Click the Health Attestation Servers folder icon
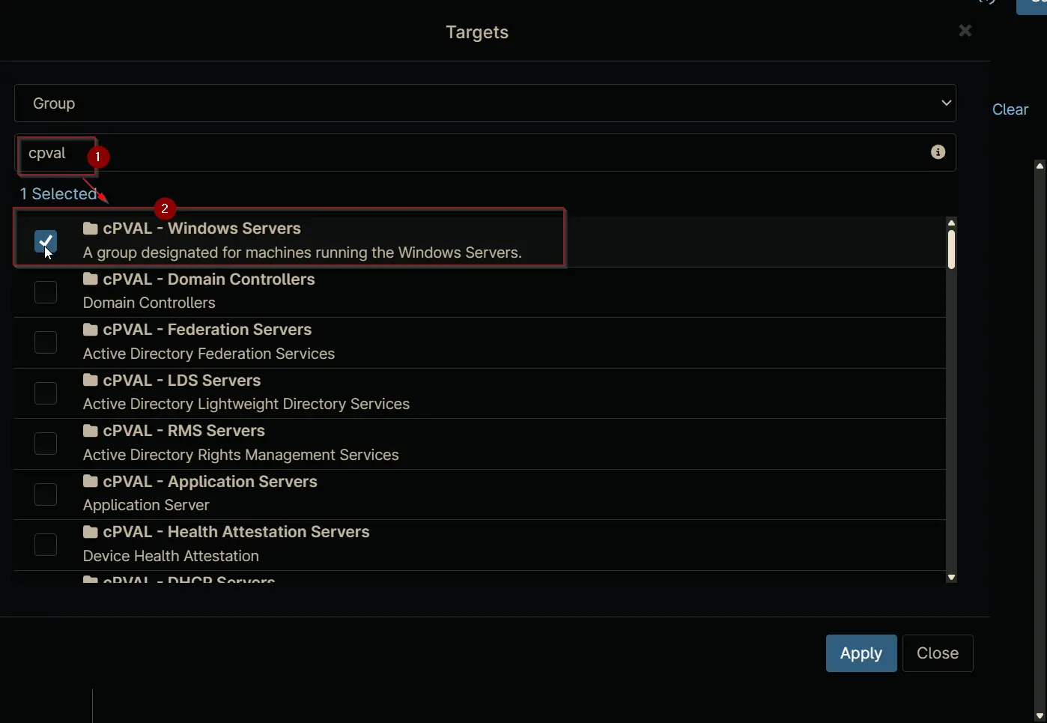Viewport: 1047px width, 723px height. (91, 531)
